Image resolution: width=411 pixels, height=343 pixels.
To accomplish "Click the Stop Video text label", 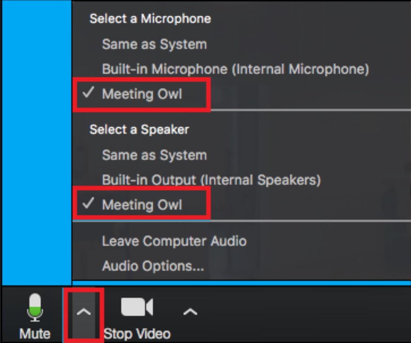I will (x=137, y=334).
